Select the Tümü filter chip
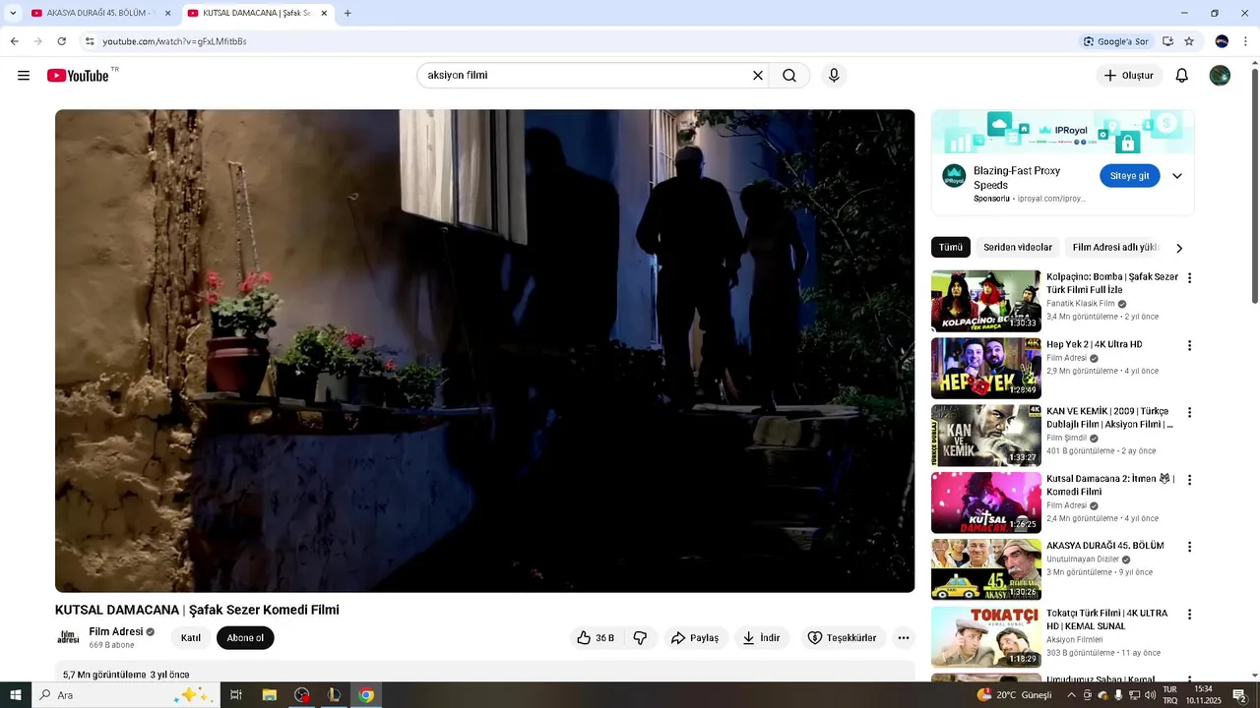This screenshot has height=708, width=1260. click(x=951, y=248)
